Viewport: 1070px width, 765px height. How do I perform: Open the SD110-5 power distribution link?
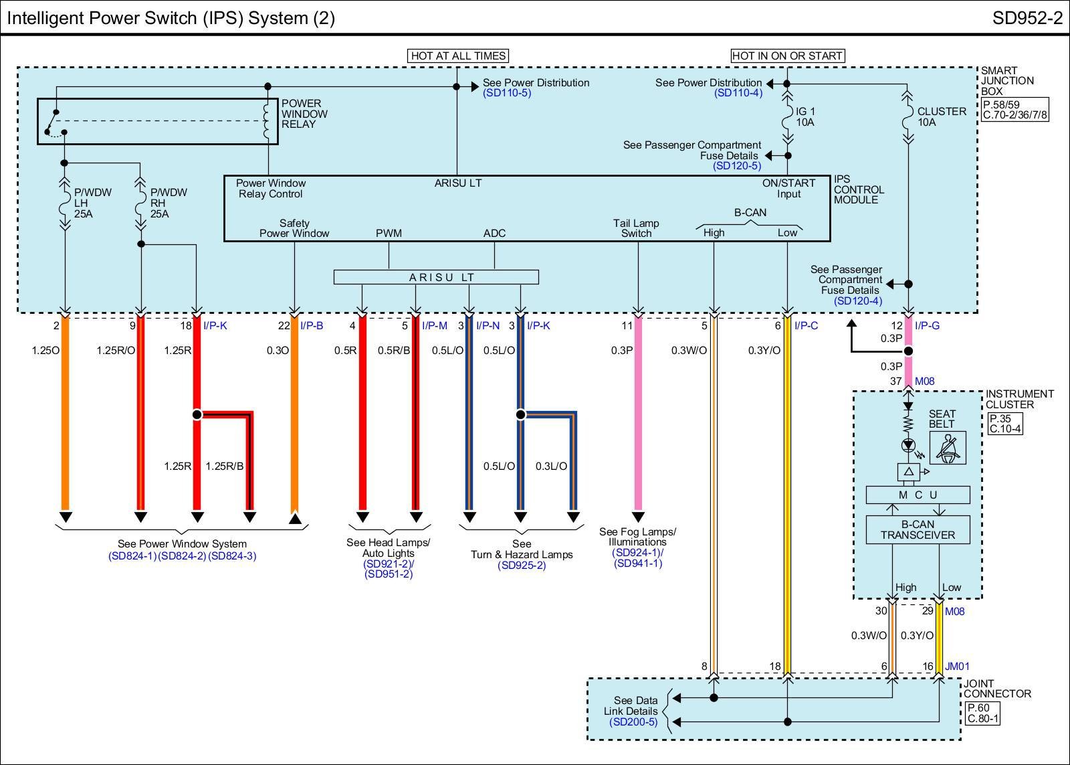pos(506,93)
